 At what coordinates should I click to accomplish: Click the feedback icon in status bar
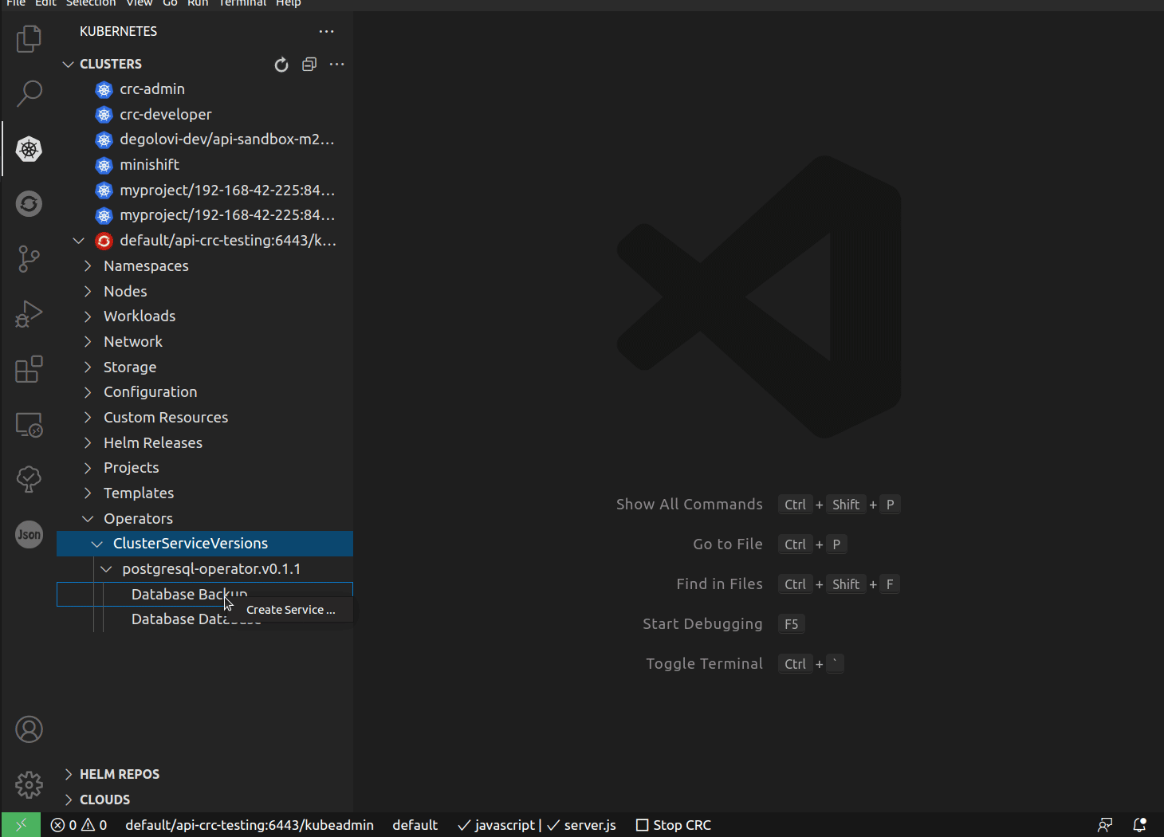point(1105,825)
